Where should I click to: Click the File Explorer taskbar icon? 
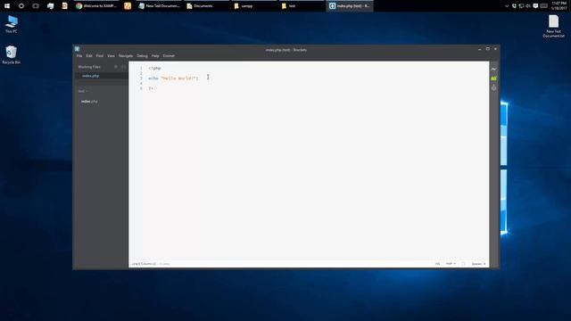pos(50,6)
